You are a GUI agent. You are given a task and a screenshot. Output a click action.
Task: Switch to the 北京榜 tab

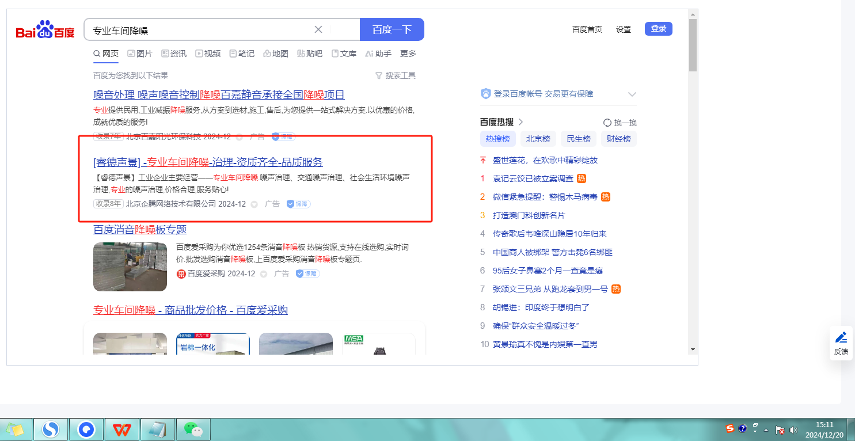(x=538, y=139)
